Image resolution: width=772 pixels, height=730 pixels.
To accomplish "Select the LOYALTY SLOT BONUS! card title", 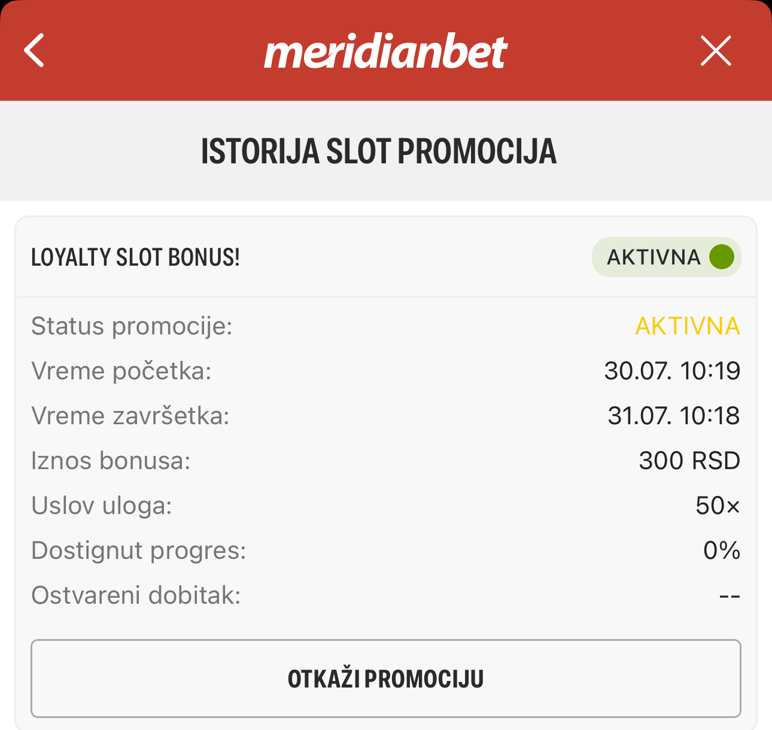I will (x=135, y=257).
